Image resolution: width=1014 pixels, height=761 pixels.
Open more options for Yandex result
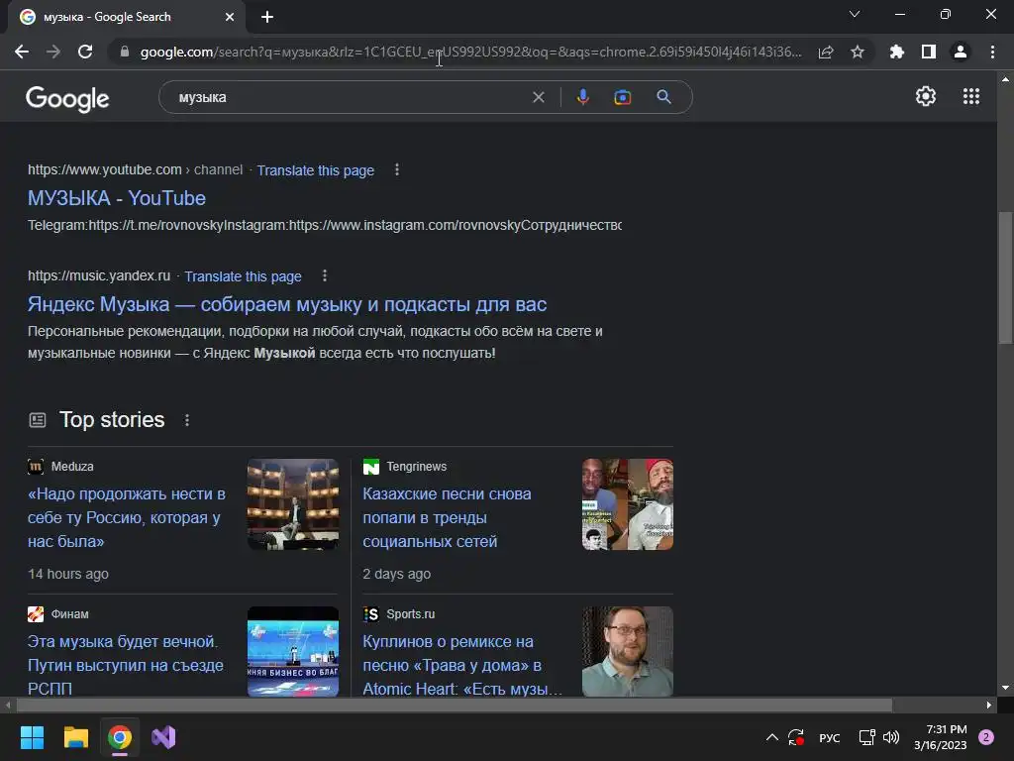325,275
